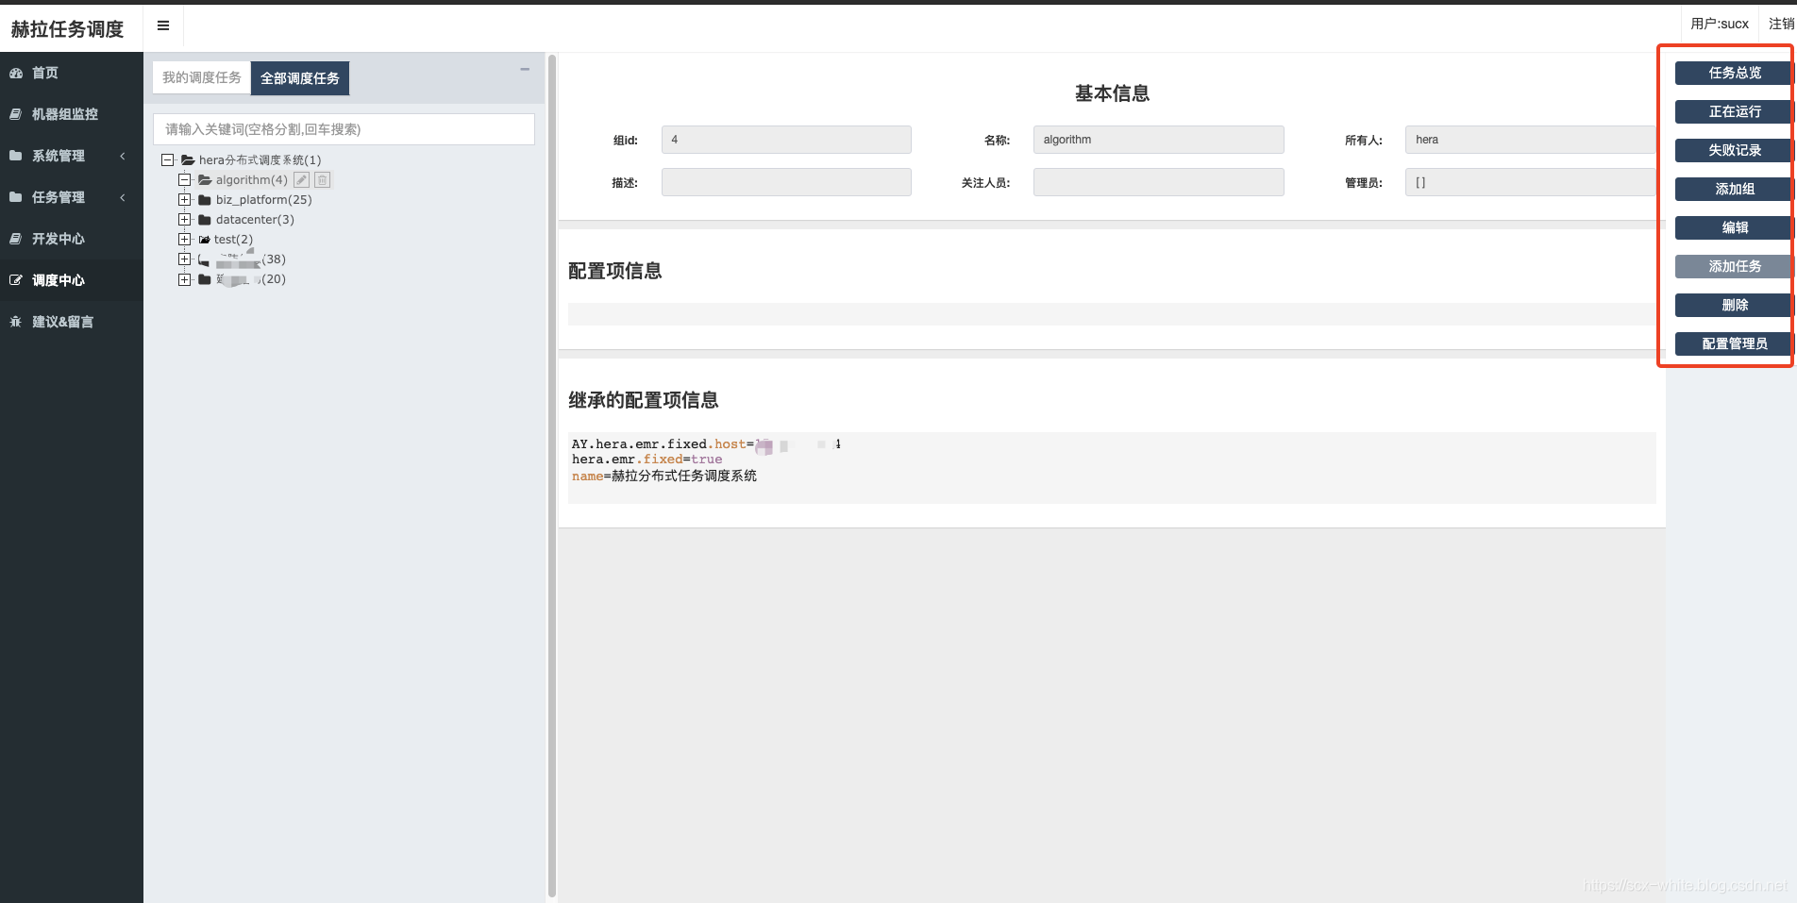The height and width of the screenshot is (903, 1797).
Task: Click the open folder icon of hera分布式调度系统
Action: tap(186, 159)
